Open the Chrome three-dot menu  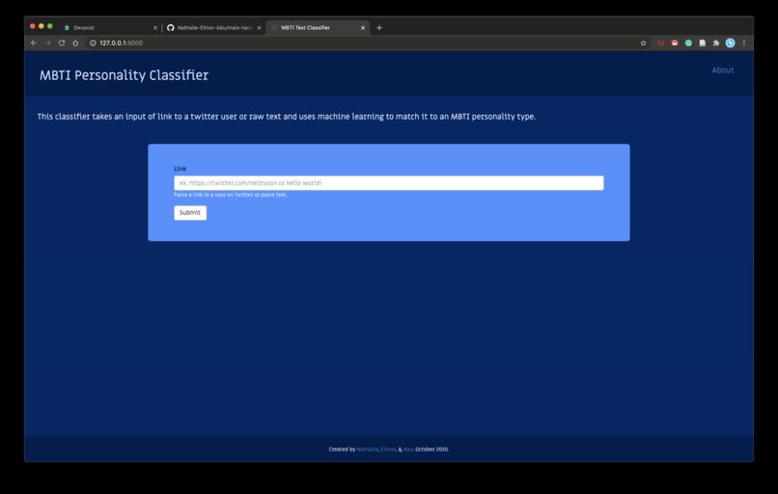pyautogui.click(x=744, y=43)
